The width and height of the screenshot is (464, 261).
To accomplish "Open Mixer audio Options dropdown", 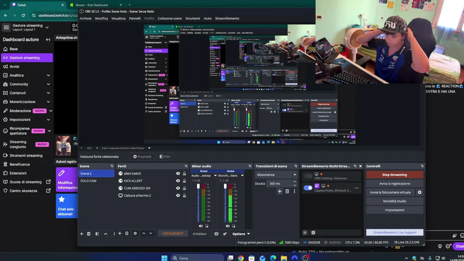I will click(241, 234).
